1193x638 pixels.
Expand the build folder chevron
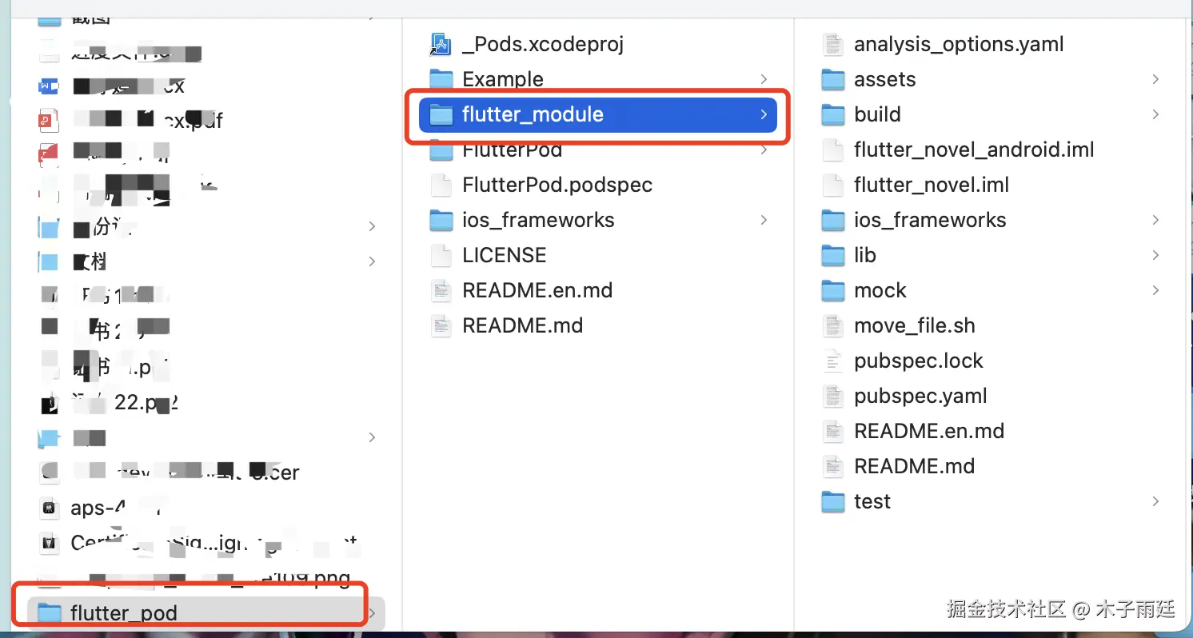(x=1155, y=114)
